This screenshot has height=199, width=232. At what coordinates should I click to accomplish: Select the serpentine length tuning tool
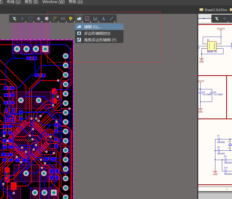point(63,19)
